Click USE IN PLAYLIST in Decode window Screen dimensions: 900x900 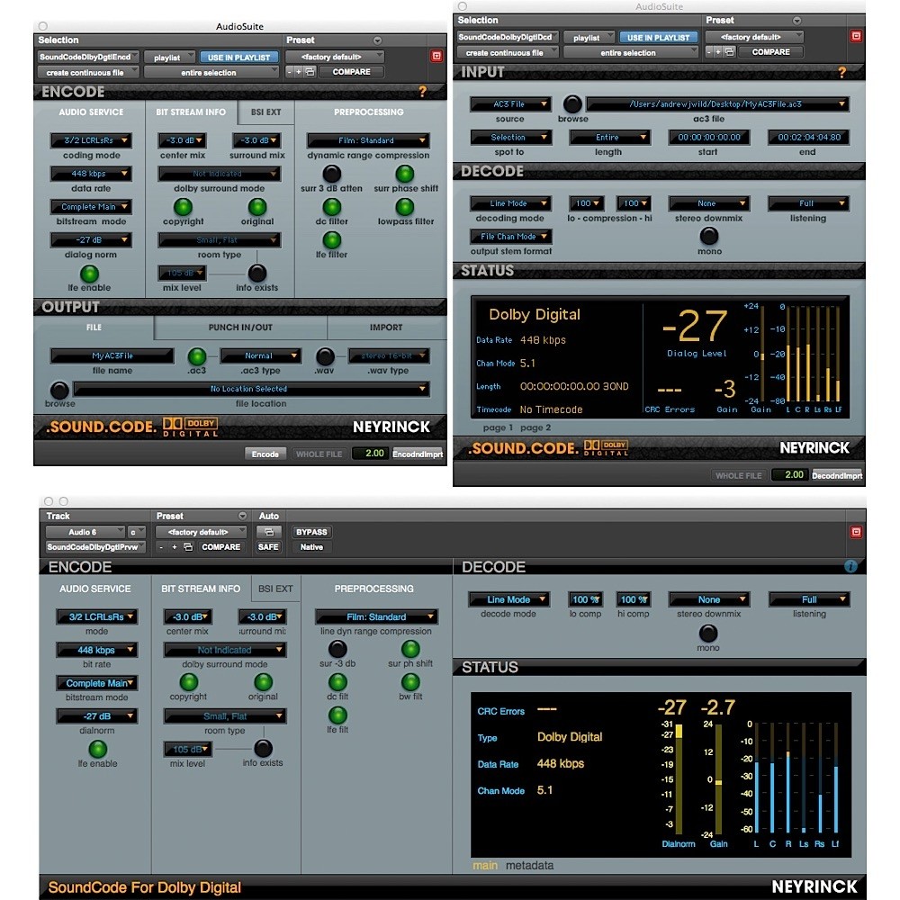pos(659,37)
